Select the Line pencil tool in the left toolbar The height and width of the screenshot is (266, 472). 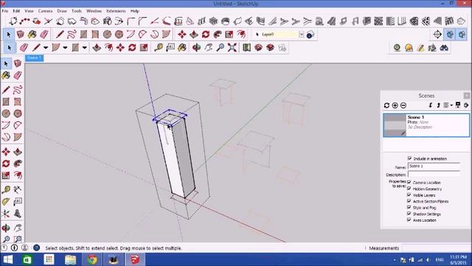6,89
